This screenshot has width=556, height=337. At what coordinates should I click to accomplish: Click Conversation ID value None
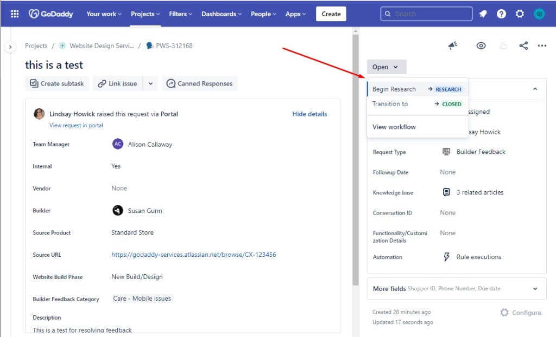point(448,213)
